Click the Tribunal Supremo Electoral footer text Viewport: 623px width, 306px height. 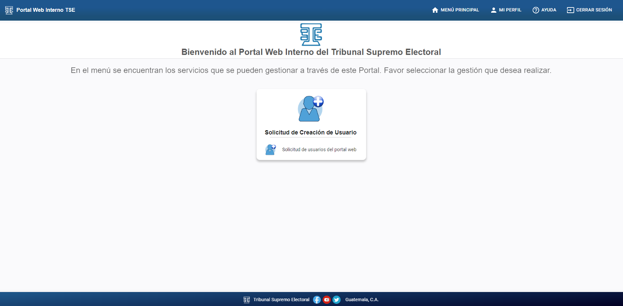[281, 300]
